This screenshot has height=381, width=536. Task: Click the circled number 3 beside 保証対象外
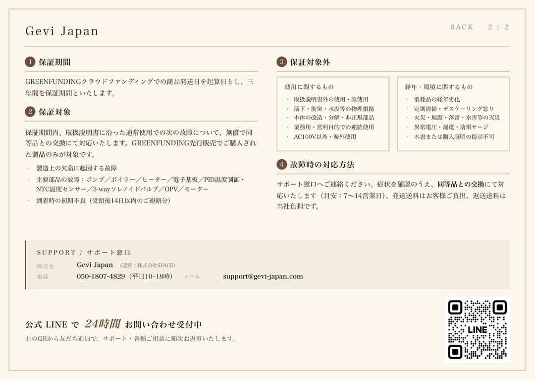282,62
